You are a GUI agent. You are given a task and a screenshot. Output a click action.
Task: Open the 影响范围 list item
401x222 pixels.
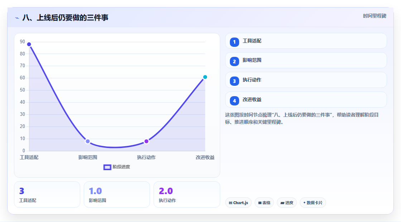306,60
